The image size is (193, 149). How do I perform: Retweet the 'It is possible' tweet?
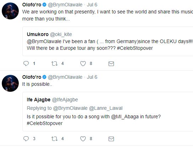pos(54,139)
